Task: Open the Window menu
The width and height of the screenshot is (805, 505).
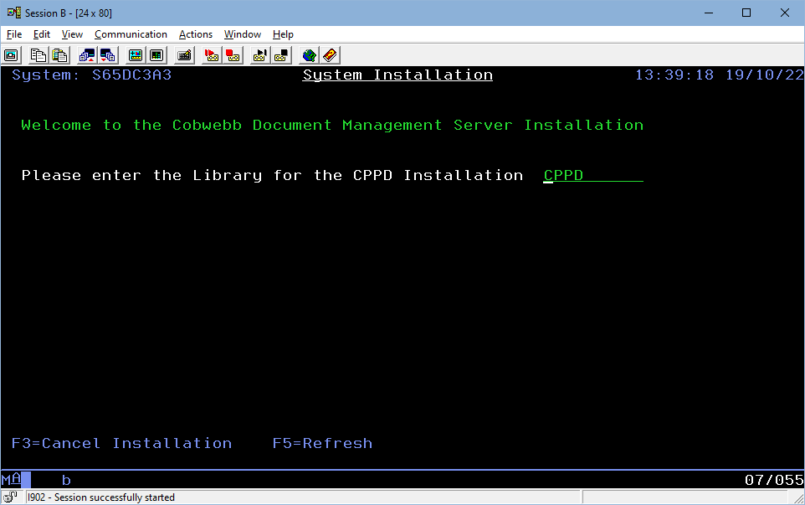Action: (x=243, y=34)
